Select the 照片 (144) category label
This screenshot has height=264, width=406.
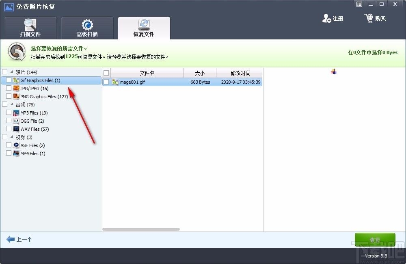(x=26, y=72)
